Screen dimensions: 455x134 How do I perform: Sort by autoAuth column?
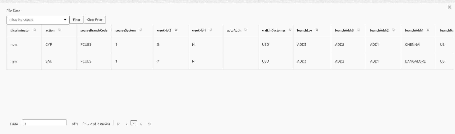(245, 30)
